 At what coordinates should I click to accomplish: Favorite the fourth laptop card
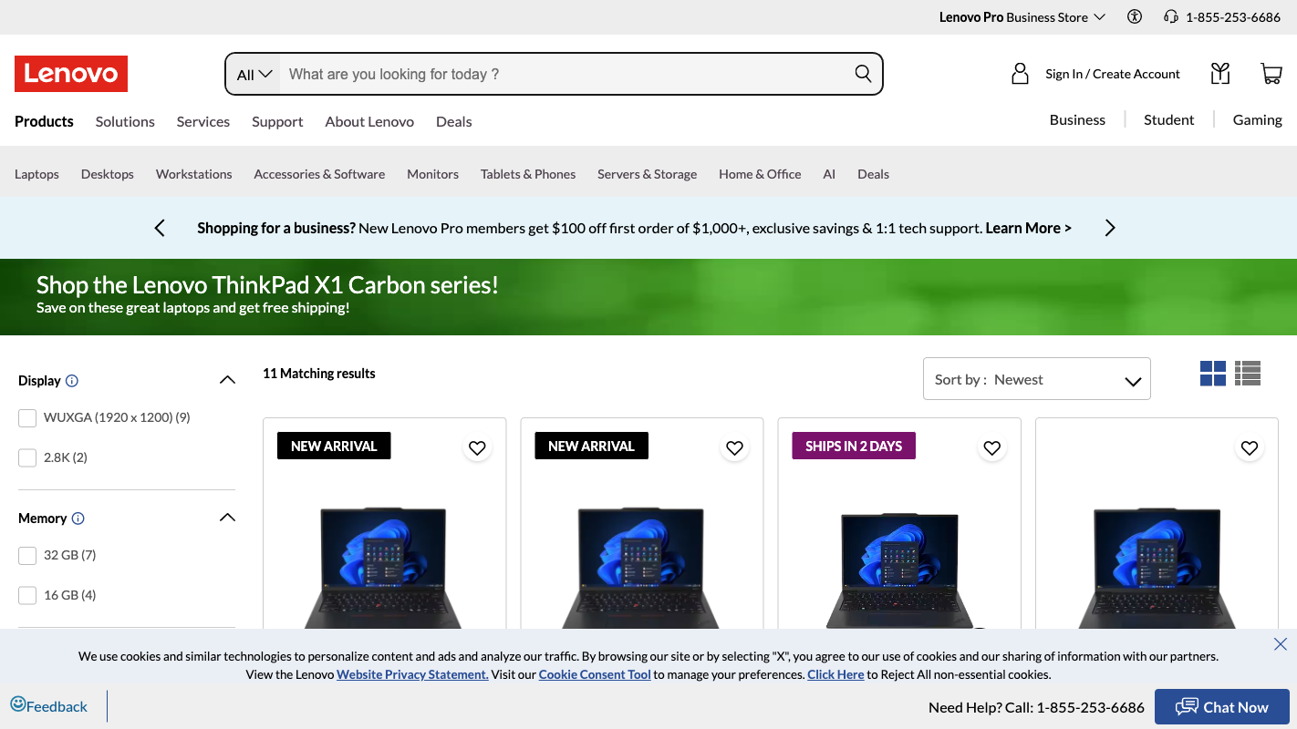pyautogui.click(x=1250, y=447)
